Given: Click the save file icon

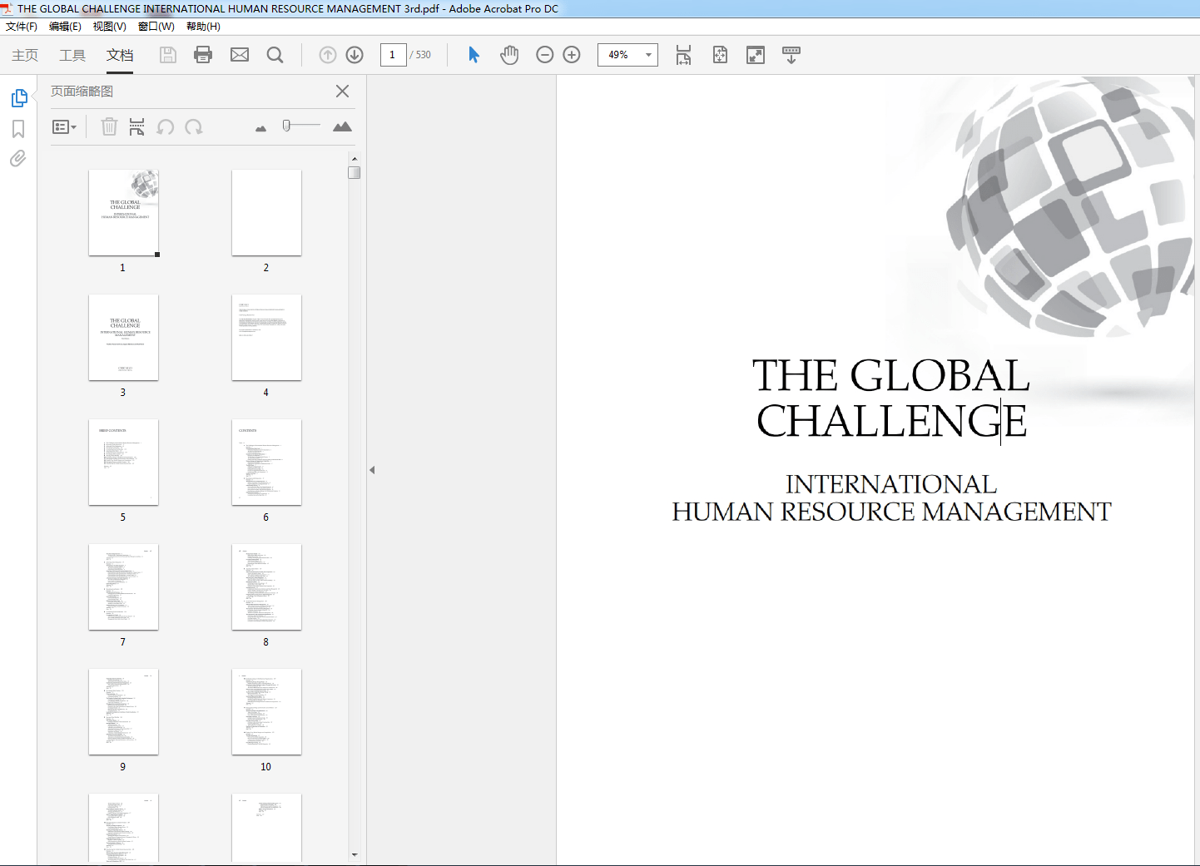Looking at the screenshot, I should click(x=168, y=55).
